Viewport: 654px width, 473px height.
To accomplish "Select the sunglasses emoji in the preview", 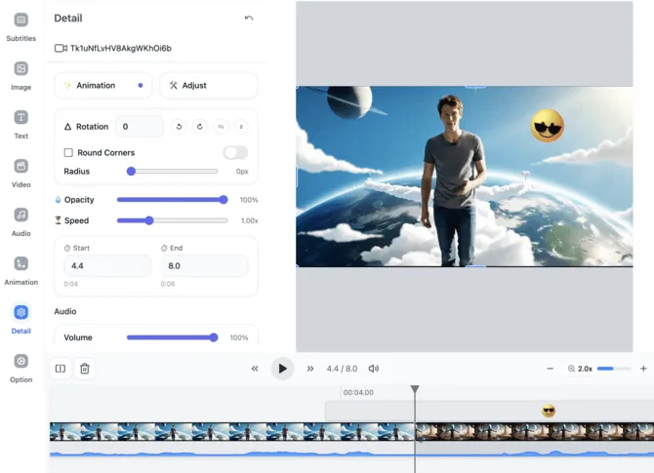I will click(548, 126).
